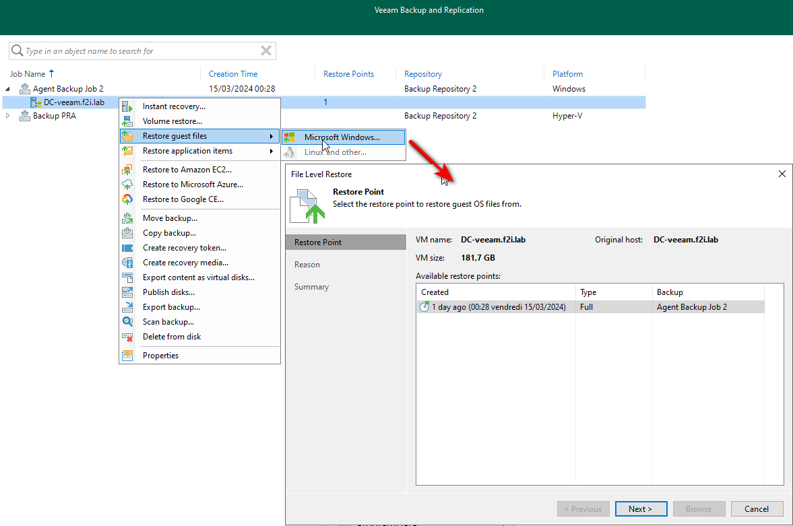This screenshot has height=526, width=793.
Task: Click the DC-veeam.f2i.lab computer icon
Action: point(36,102)
